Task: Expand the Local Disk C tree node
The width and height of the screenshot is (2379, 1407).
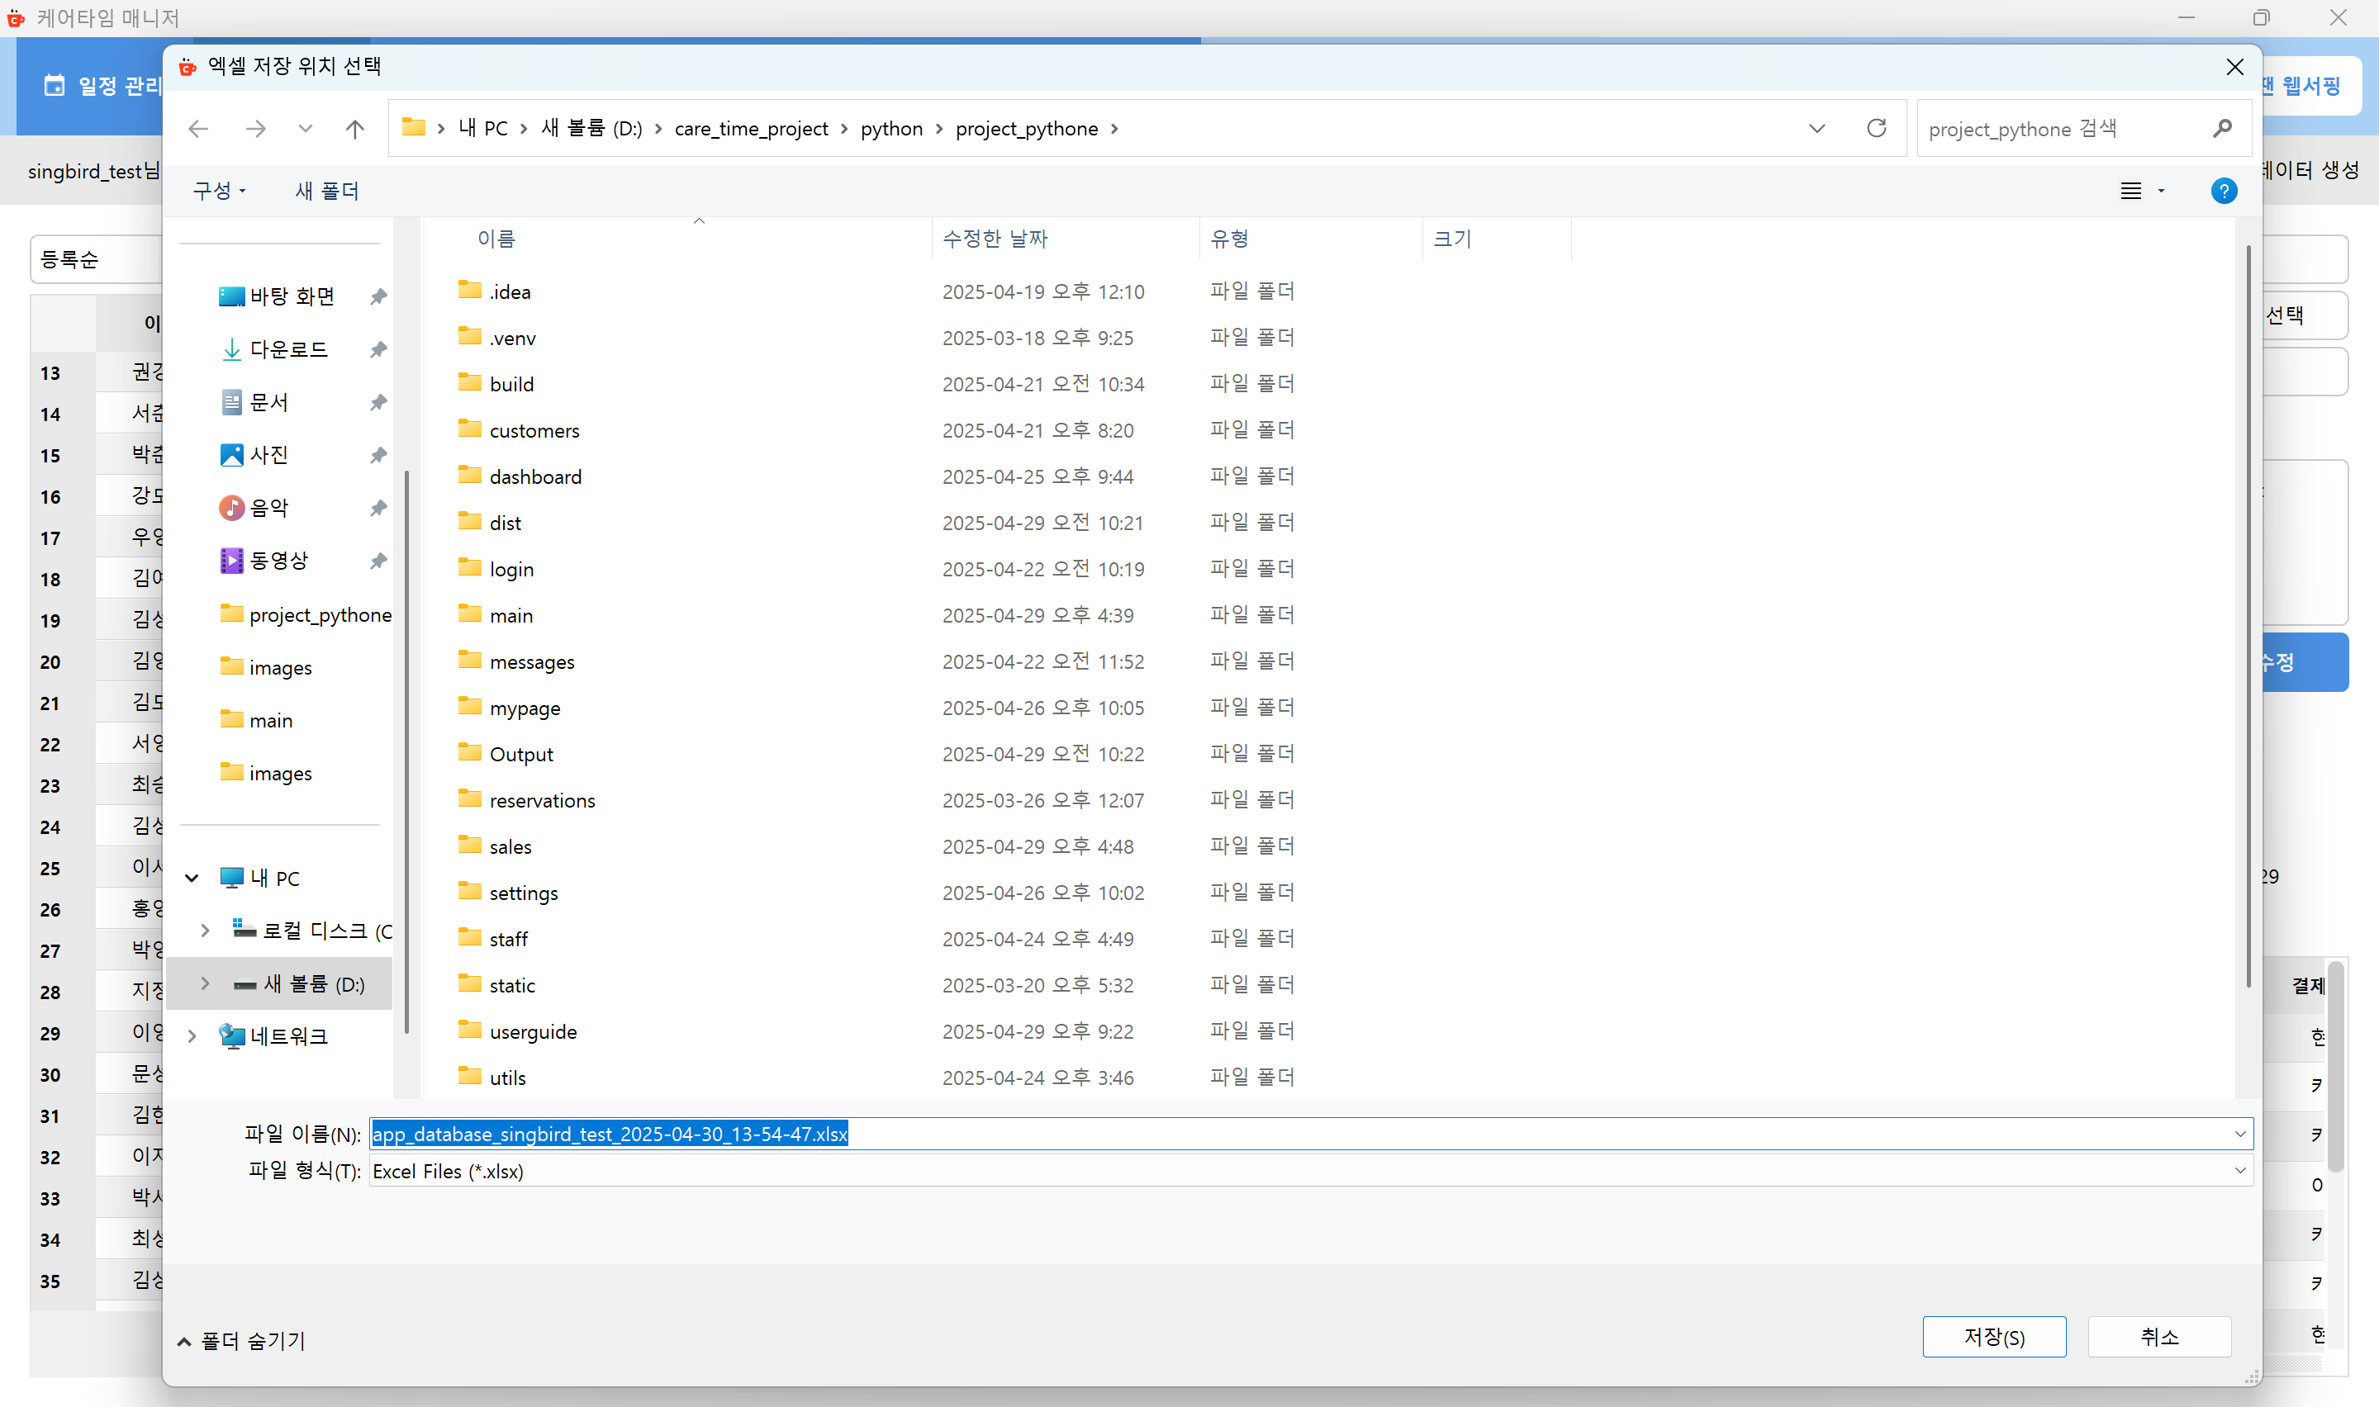Action: click(205, 931)
